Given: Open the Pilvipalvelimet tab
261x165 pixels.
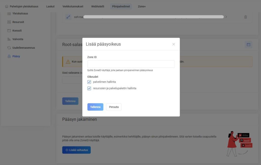Looking at the screenshot, I should [x=121, y=6].
